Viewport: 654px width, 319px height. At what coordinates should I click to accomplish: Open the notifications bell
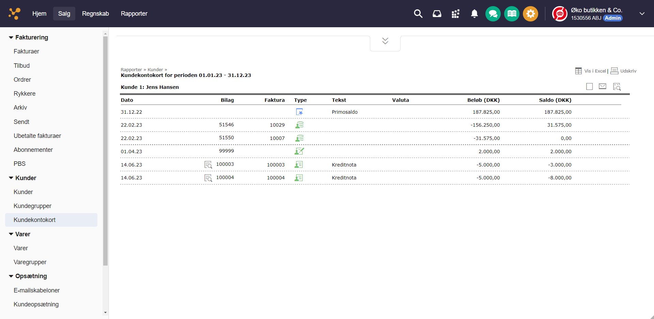[474, 14]
